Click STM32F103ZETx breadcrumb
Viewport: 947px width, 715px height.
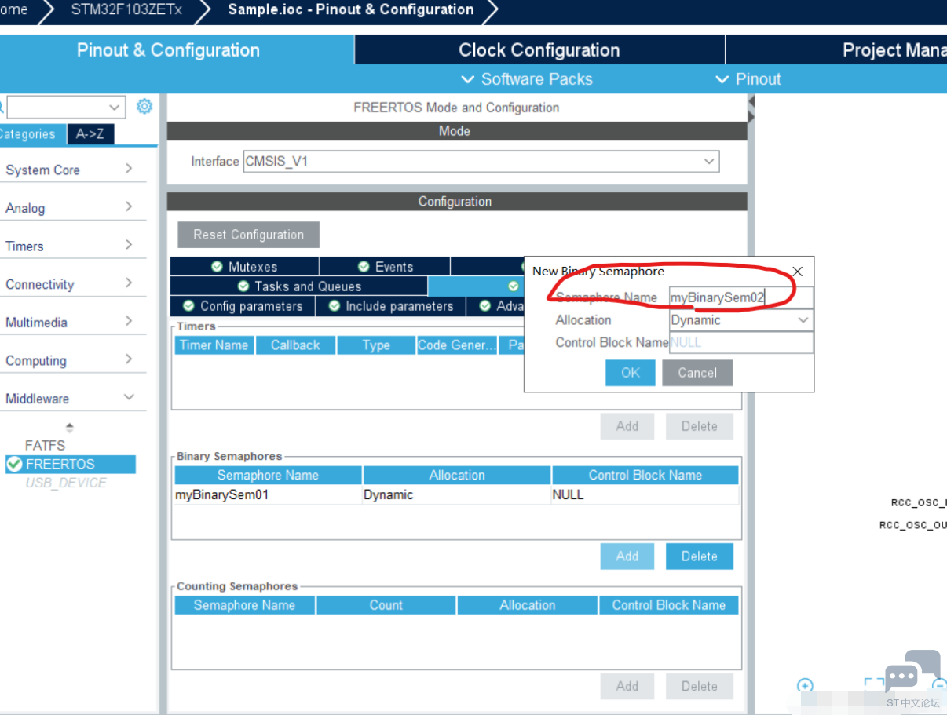pos(126,9)
